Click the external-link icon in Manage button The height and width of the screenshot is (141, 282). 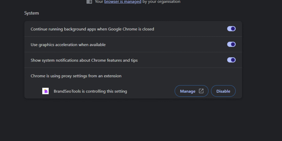(x=201, y=91)
